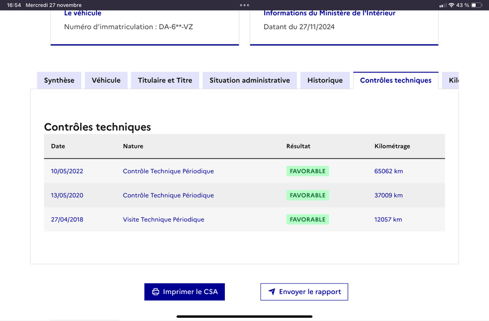Viewport: 489px width, 321px height.
Task: Select the date 10/05/2022
Action: (x=67, y=171)
